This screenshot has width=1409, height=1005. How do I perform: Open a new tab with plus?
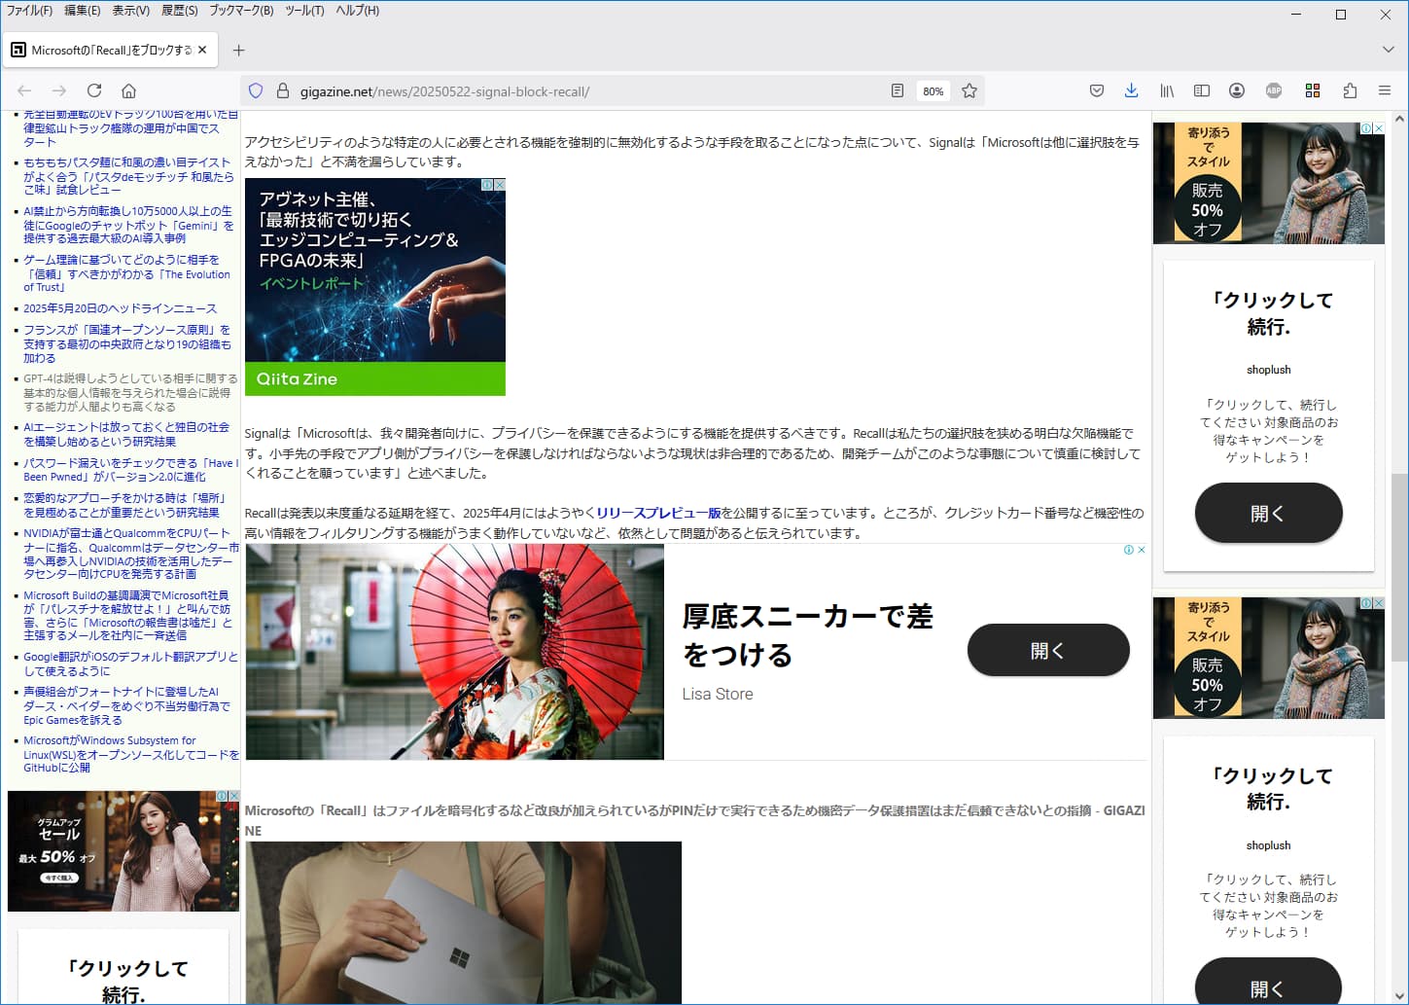[239, 50]
